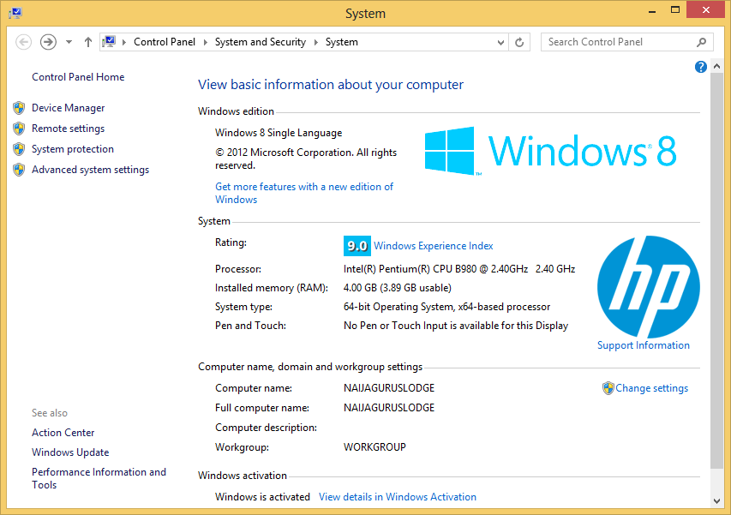Select the 64-bit Operating System text
Screen dimensions: 731x515
(446, 307)
